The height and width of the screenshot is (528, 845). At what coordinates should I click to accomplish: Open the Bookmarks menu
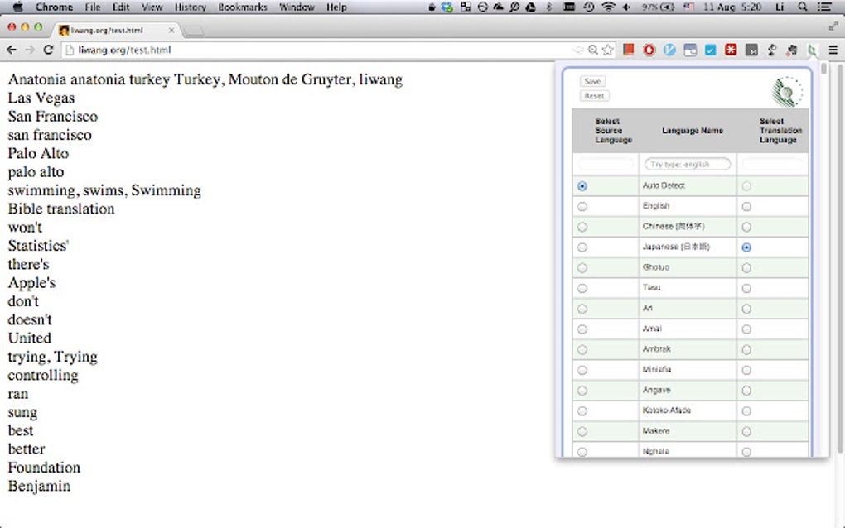click(243, 7)
